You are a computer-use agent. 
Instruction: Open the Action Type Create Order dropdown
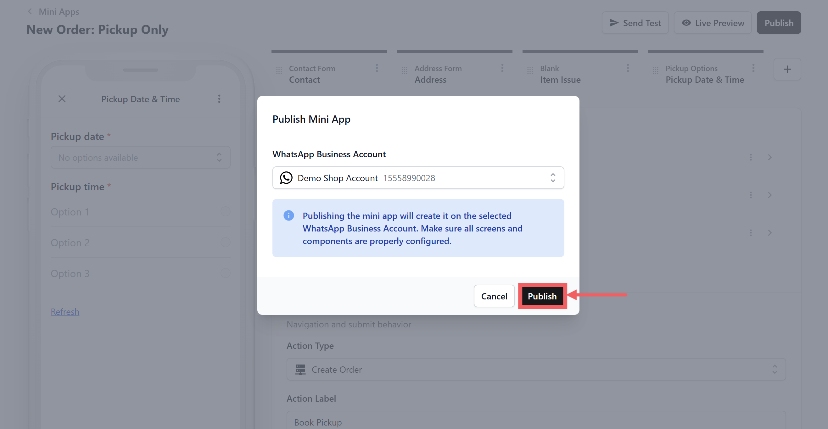pos(536,370)
